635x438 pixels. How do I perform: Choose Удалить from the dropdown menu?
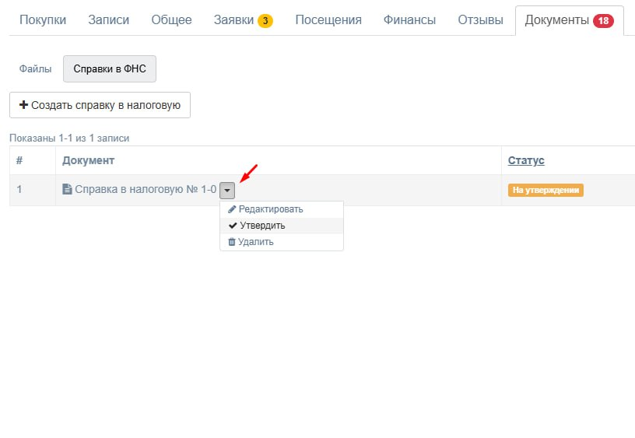click(255, 242)
